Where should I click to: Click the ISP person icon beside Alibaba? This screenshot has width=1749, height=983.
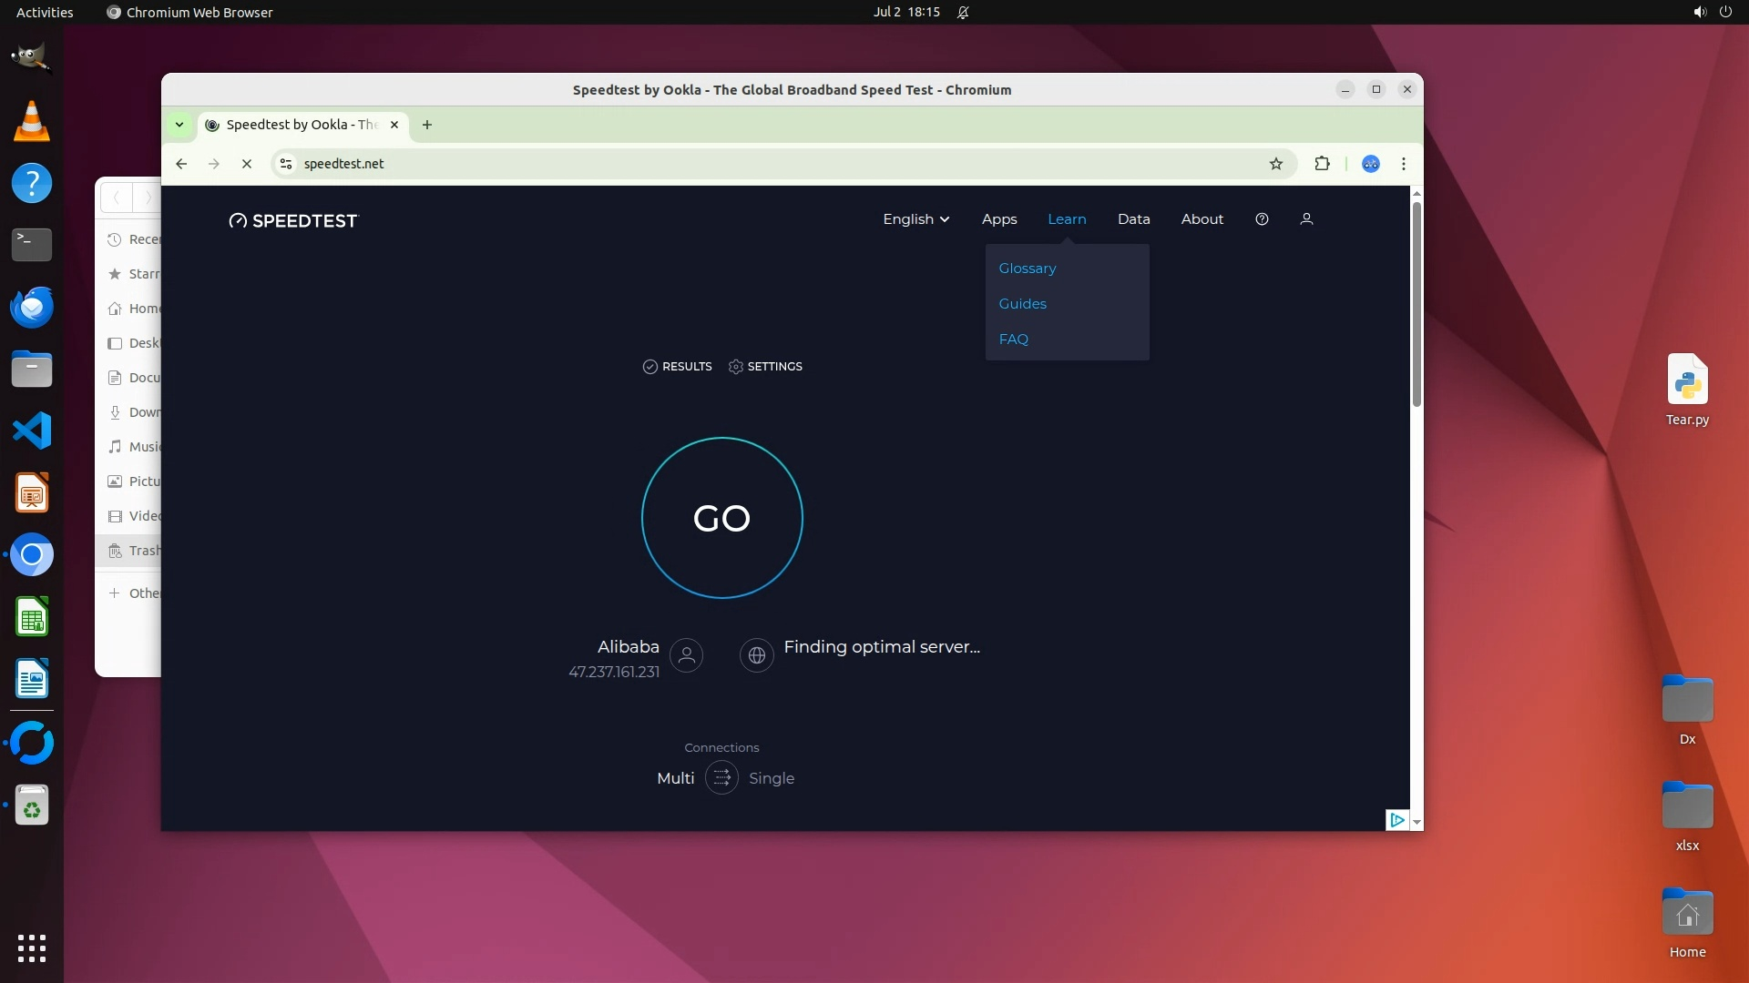point(686,655)
